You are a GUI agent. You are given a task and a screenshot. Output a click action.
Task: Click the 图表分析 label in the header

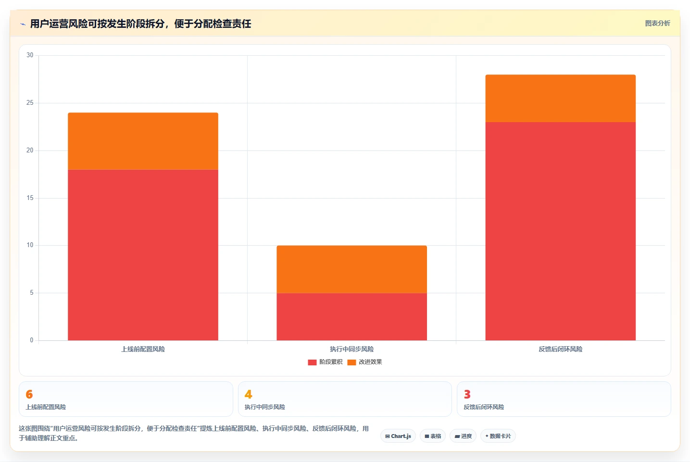[x=657, y=23]
